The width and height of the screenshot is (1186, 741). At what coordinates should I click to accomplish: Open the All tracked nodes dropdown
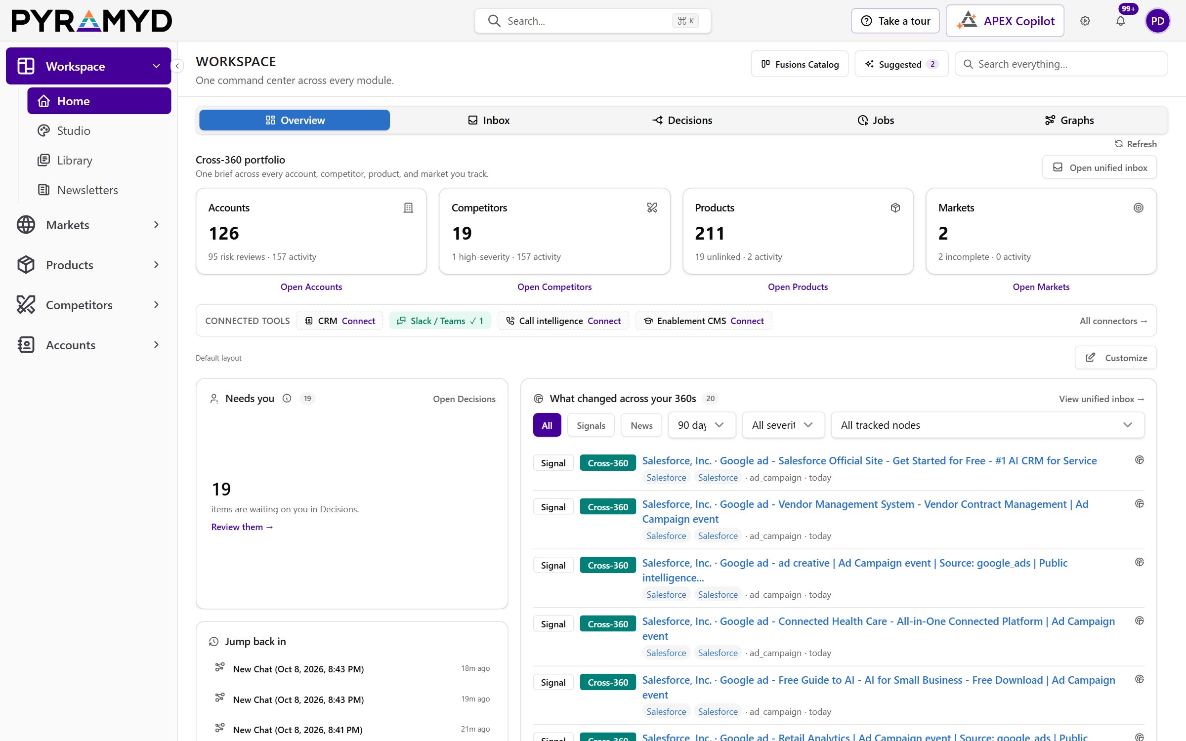click(988, 425)
